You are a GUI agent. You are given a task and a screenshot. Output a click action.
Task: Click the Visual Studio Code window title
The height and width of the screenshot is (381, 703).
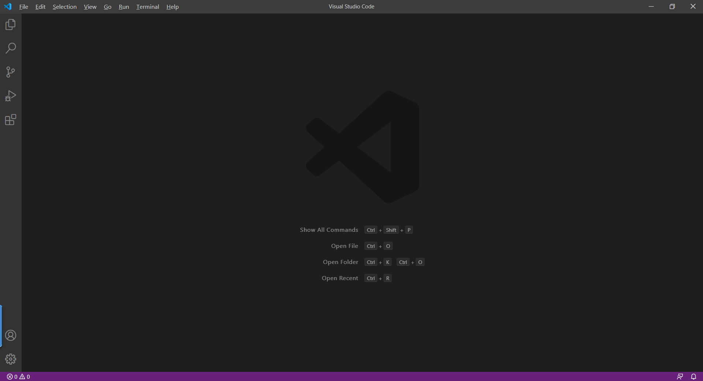tap(351, 7)
